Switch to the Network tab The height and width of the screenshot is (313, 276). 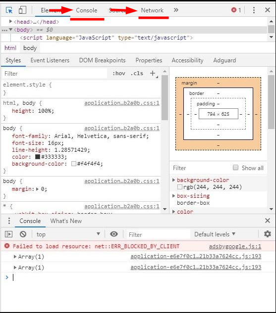click(152, 10)
